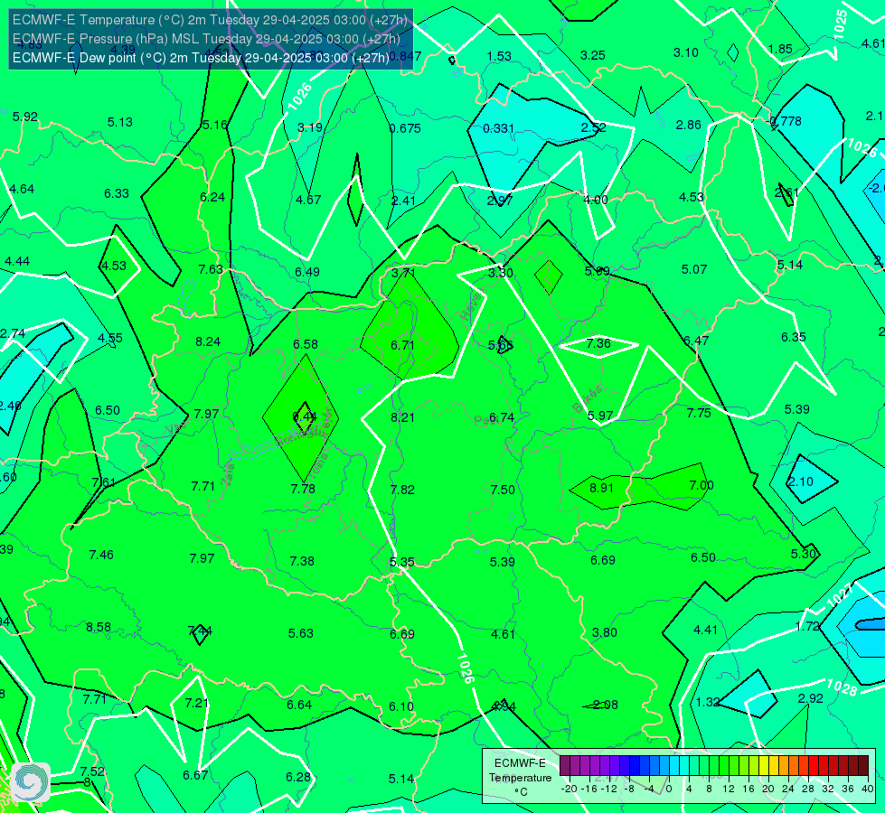Click the 0.331 dew point value
Screen dimensions: 885x813
point(498,128)
